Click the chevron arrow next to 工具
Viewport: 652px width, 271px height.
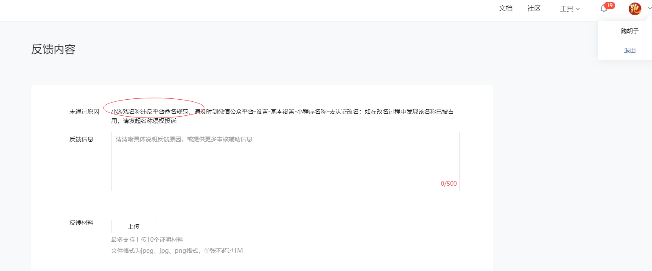click(x=578, y=9)
